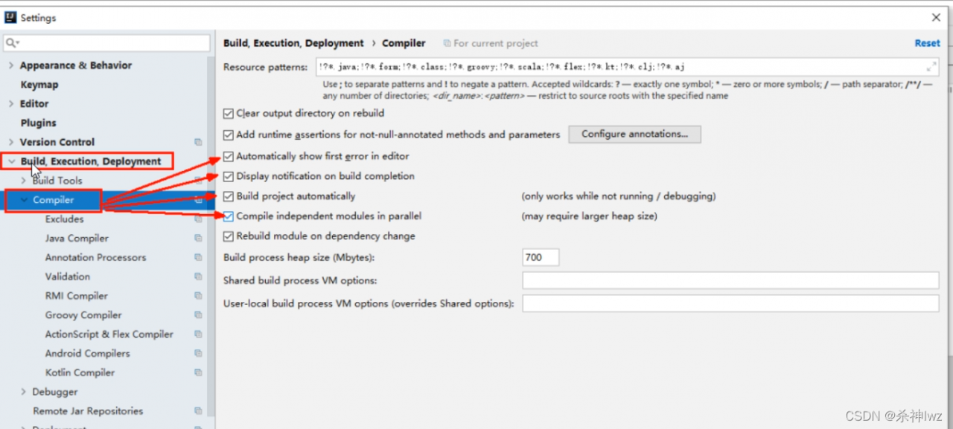Close the Settings dialog
Image resolution: width=953 pixels, height=429 pixels.
pos(936,17)
